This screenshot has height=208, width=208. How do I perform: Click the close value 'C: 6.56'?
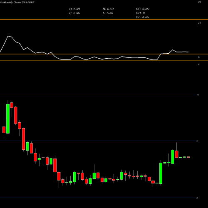click(x=74, y=13)
